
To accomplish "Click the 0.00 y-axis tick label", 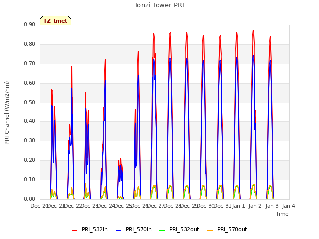I will pos(30,199).
